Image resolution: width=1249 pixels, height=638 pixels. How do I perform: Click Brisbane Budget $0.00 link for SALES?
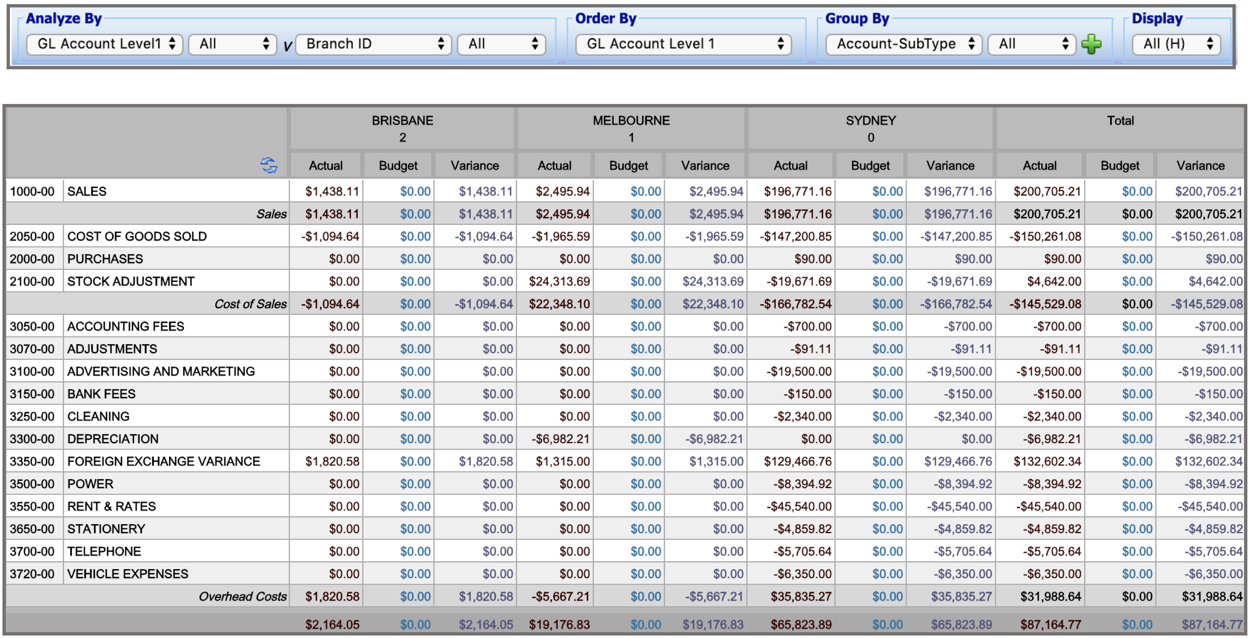click(415, 191)
